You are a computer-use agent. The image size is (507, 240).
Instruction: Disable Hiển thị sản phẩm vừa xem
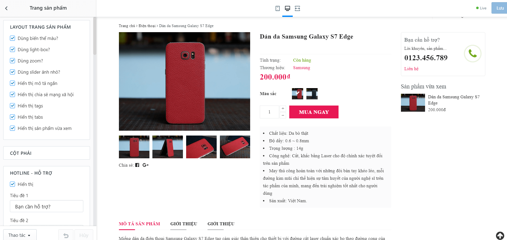[12, 128]
